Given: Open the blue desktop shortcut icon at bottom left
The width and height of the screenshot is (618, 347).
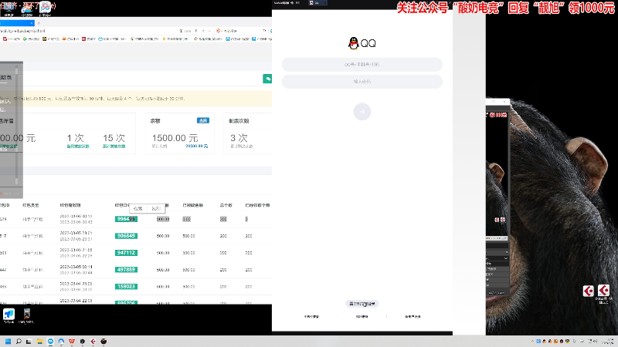Looking at the screenshot, I should pyautogui.click(x=8, y=315).
